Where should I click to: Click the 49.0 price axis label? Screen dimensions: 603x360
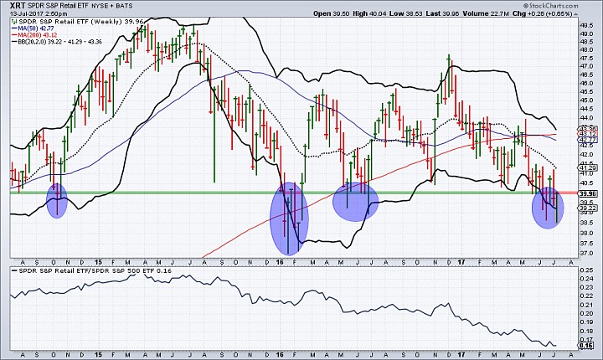[x=586, y=33]
